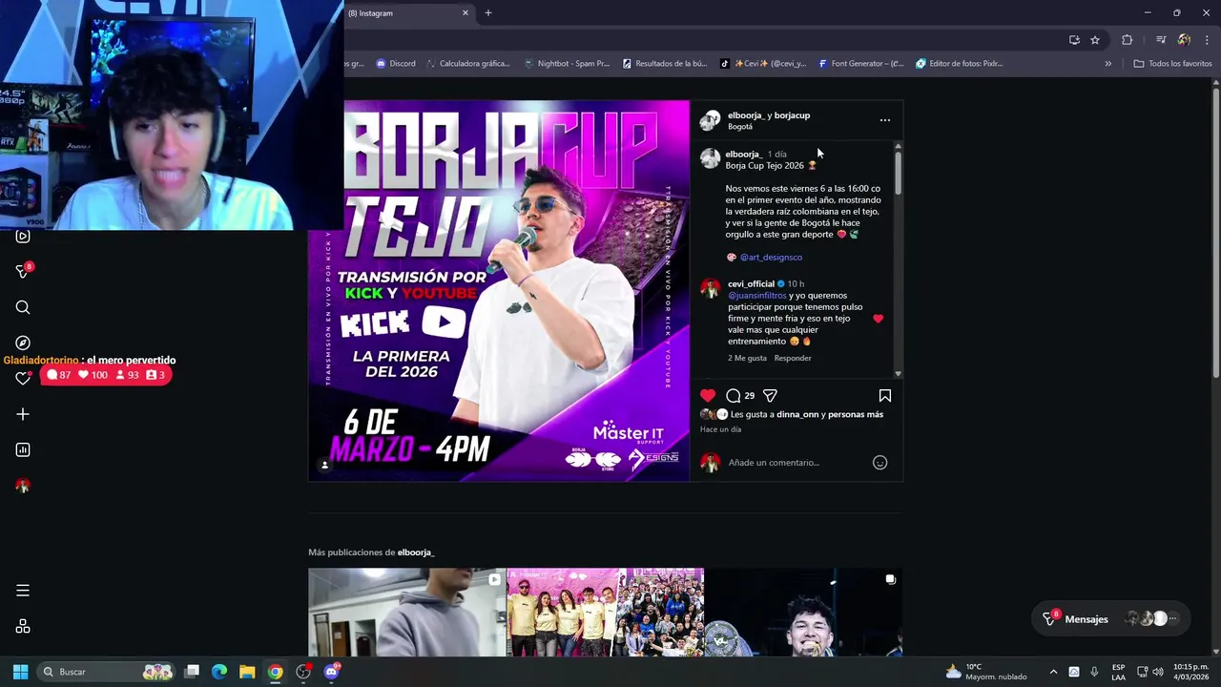
Task: Open profile avatar in Instagram sidebar
Action: [23, 486]
